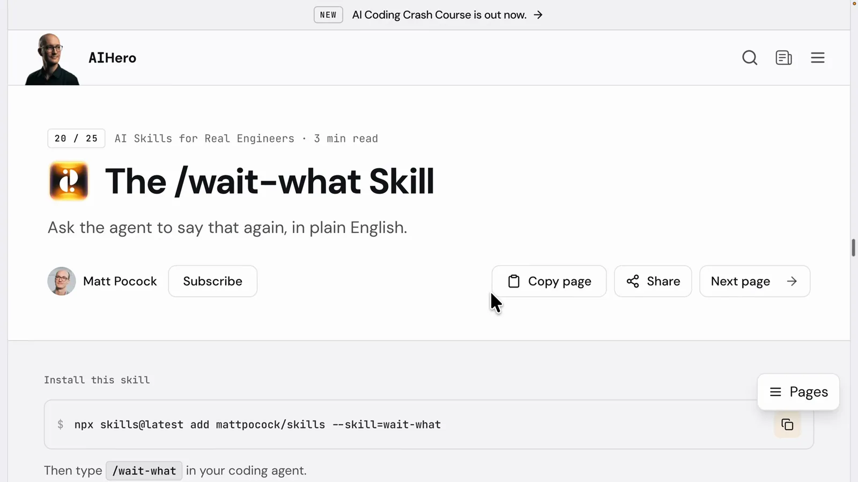Viewport: 858px width, 482px height.
Task: Copy the npx install command
Action: pos(787,425)
